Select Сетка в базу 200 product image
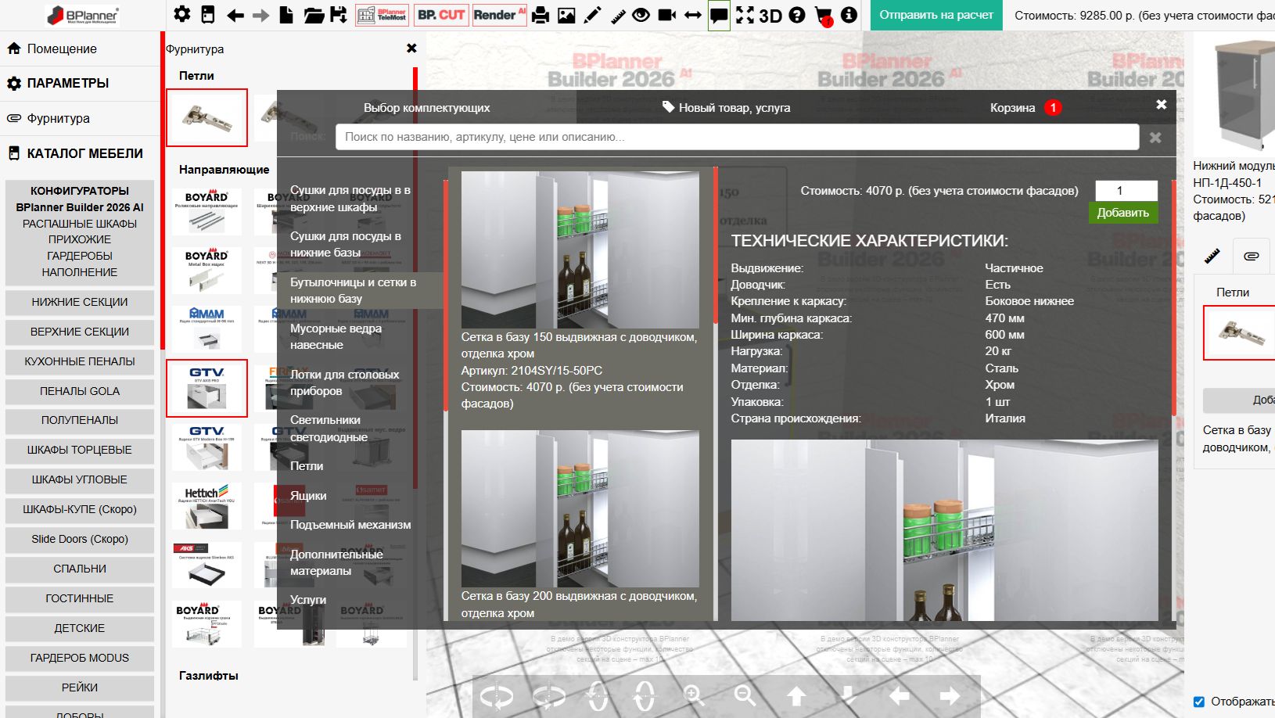Viewport: 1275px width, 718px height. pos(580,508)
